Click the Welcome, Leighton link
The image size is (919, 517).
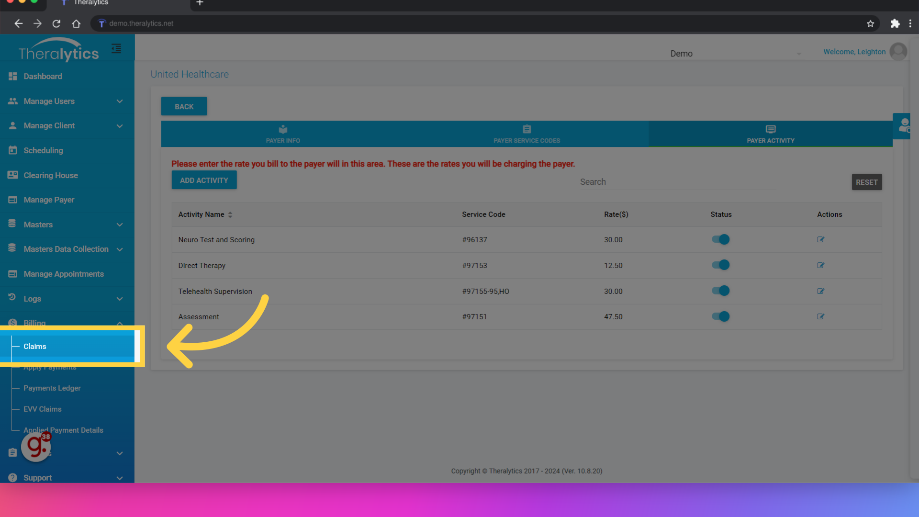(x=854, y=52)
